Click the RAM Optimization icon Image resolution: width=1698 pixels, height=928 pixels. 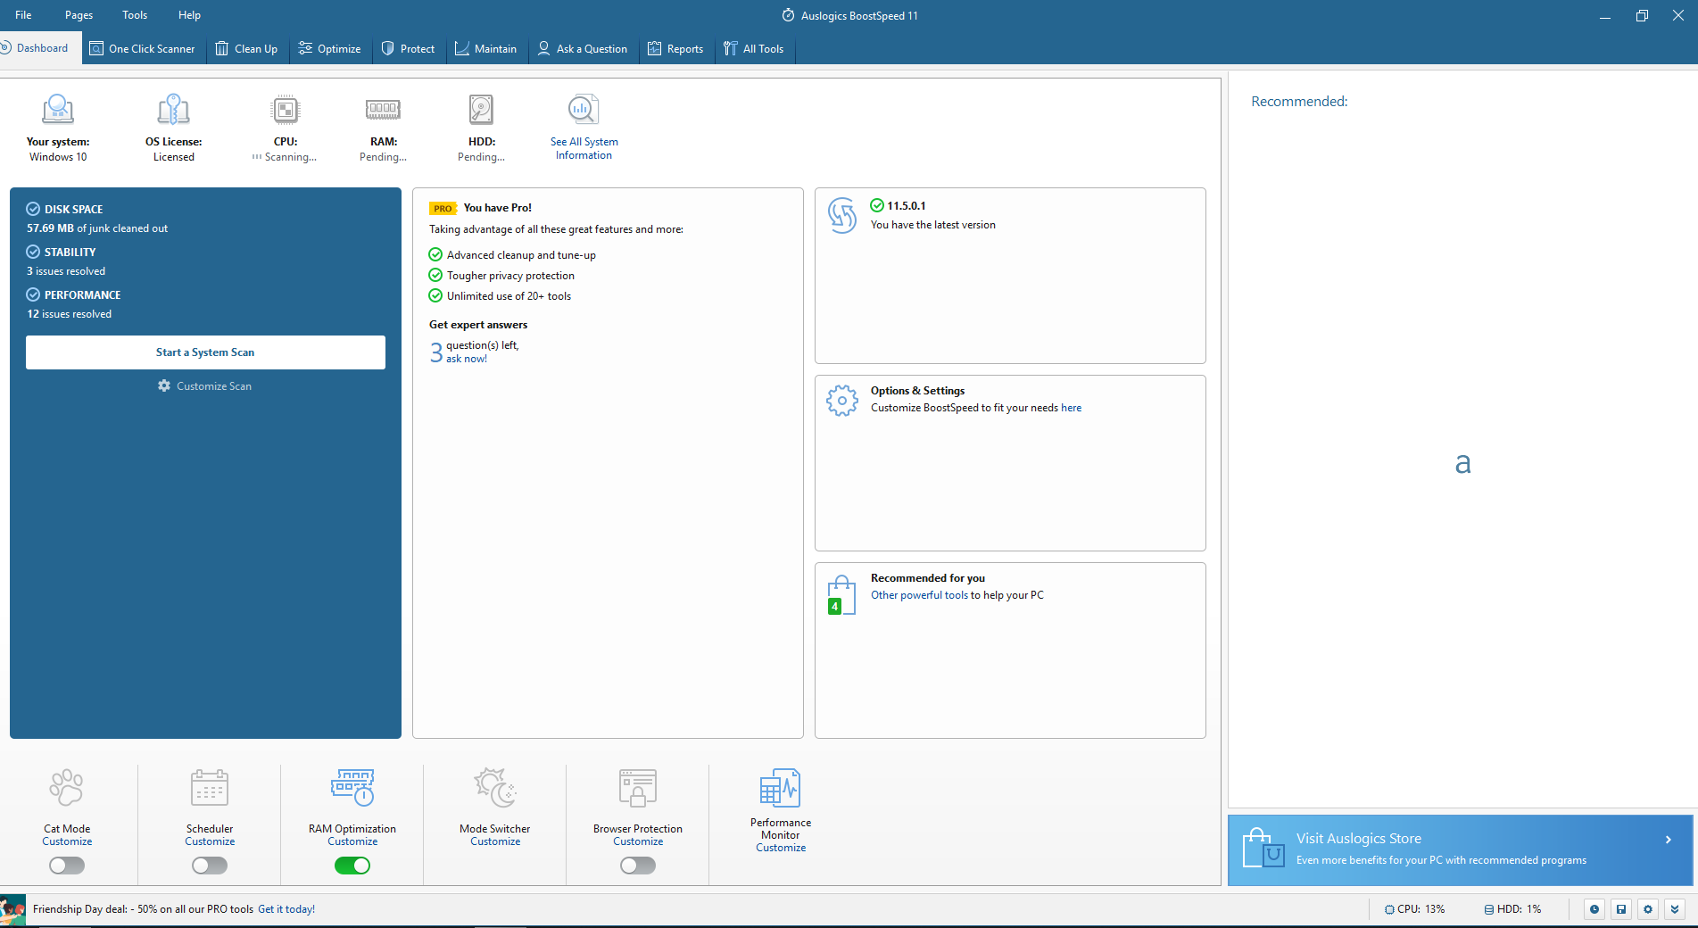coord(352,787)
